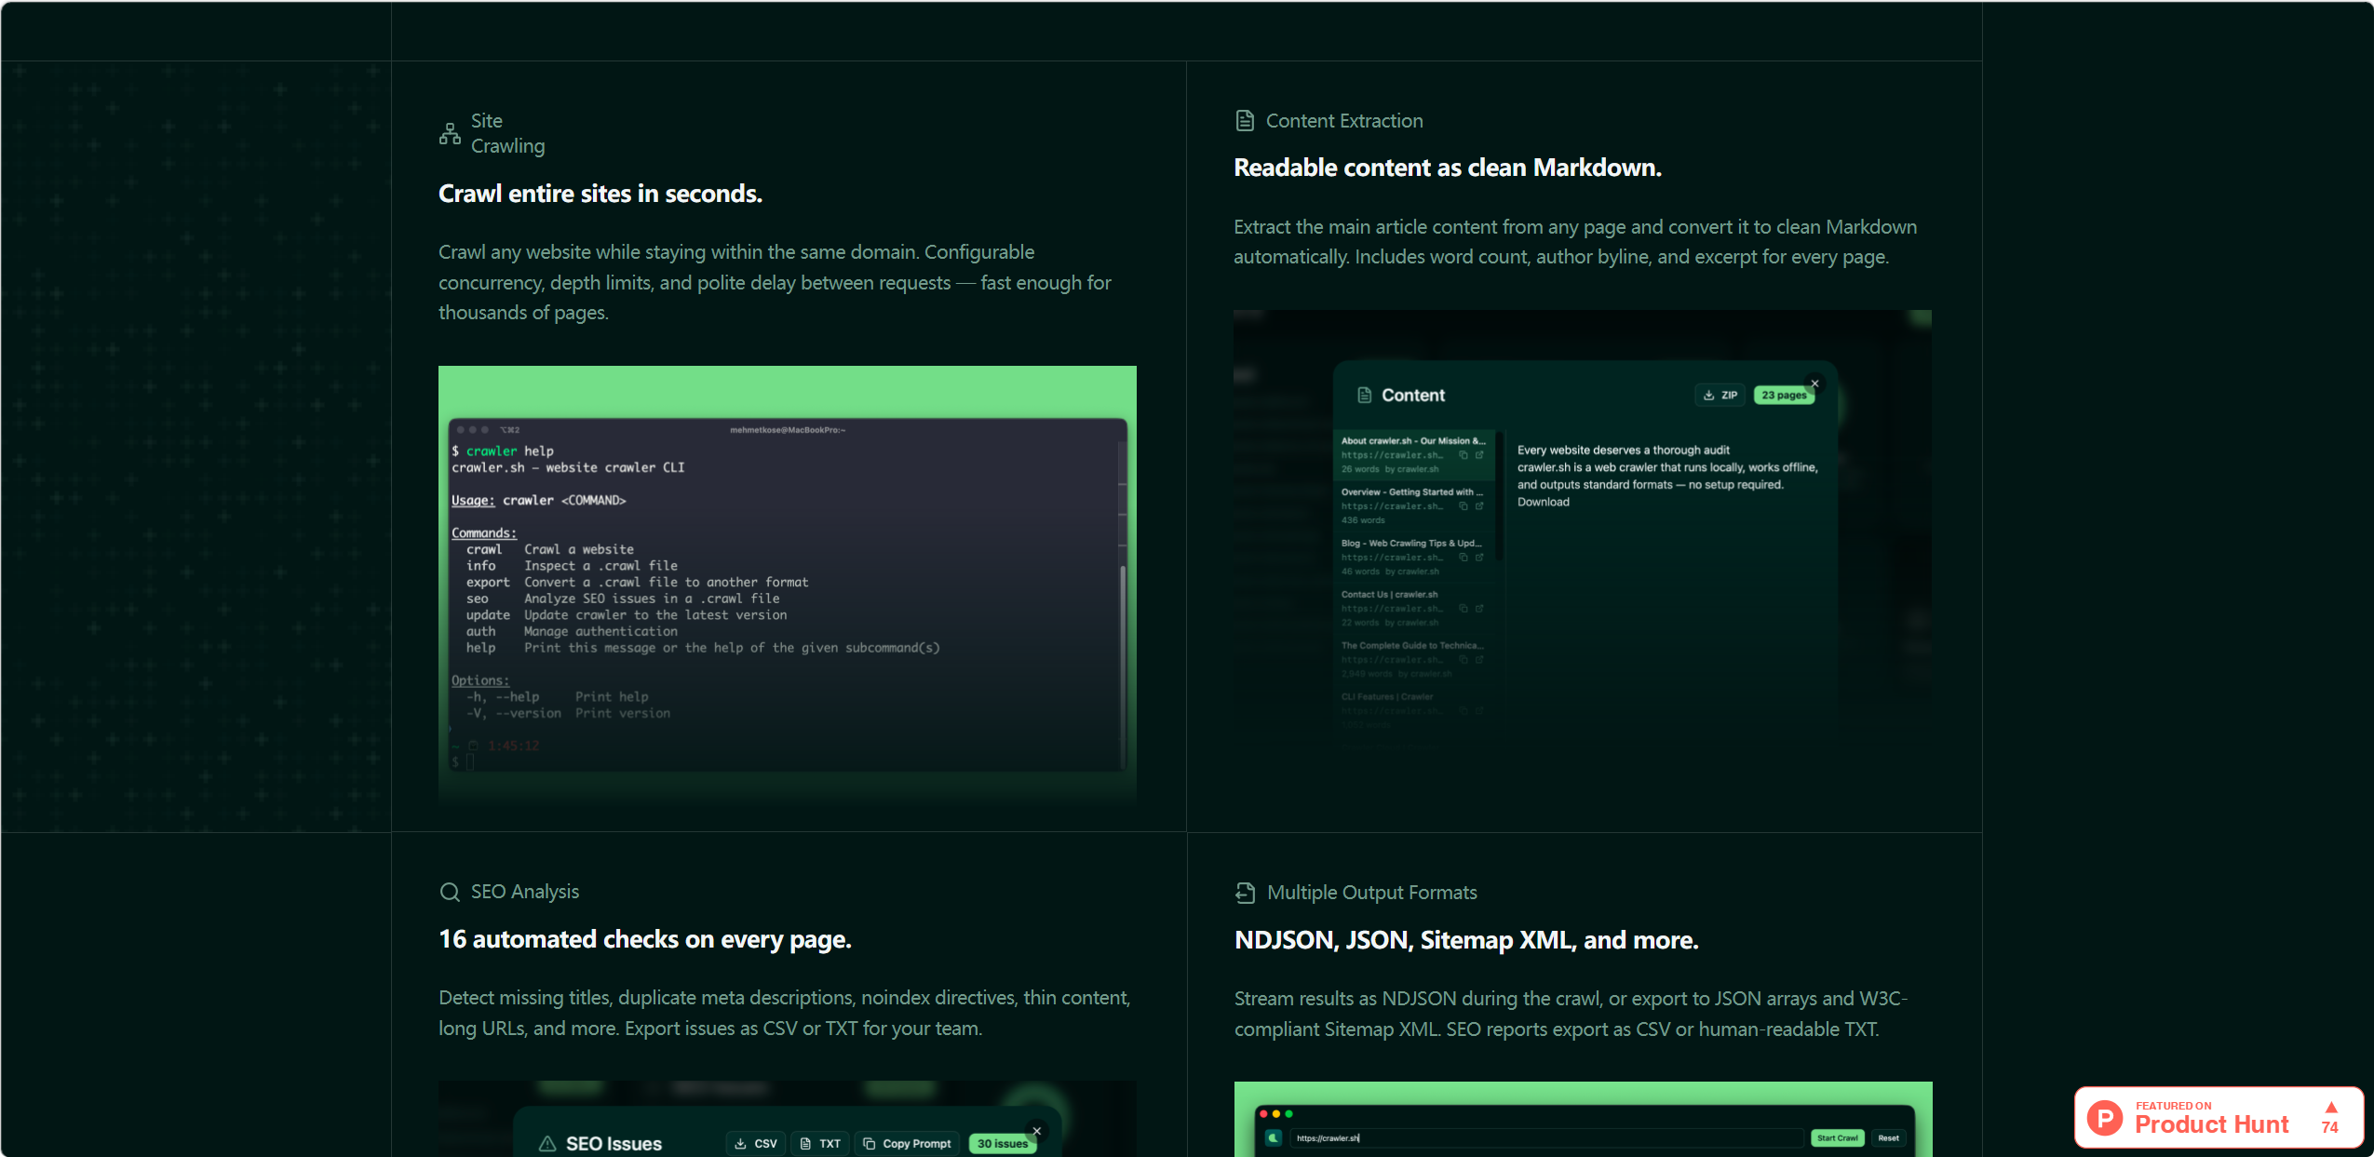The height and width of the screenshot is (1157, 2374).
Task: Copy URL of About crawler.sh entry
Action: [x=1464, y=455]
